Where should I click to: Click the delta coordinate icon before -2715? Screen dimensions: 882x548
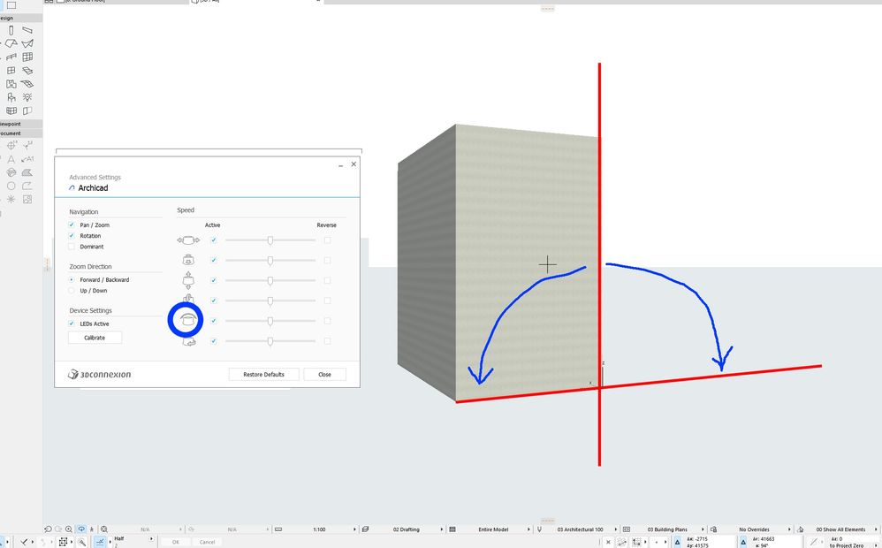click(677, 541)
